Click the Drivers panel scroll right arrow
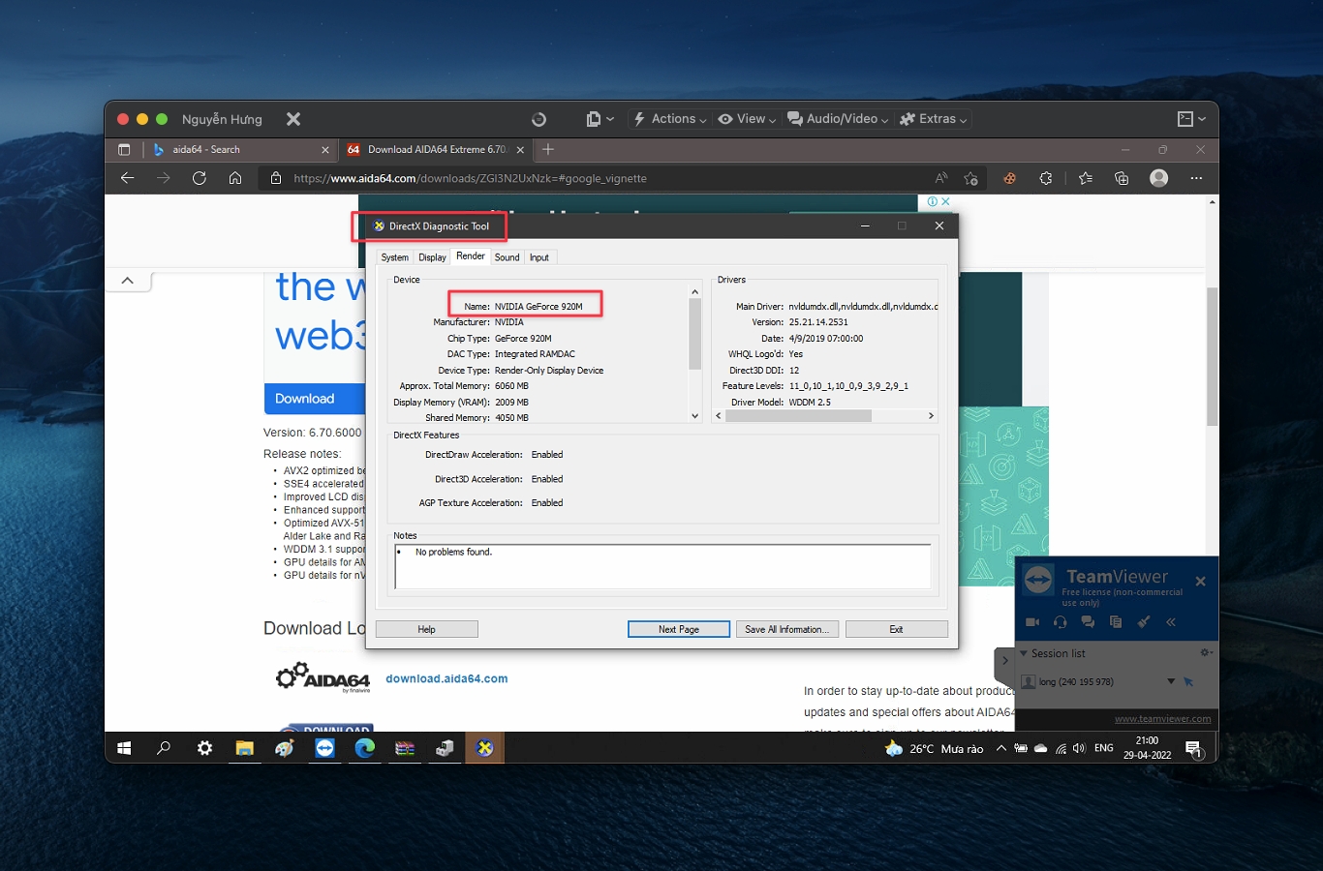 [931, 416]
